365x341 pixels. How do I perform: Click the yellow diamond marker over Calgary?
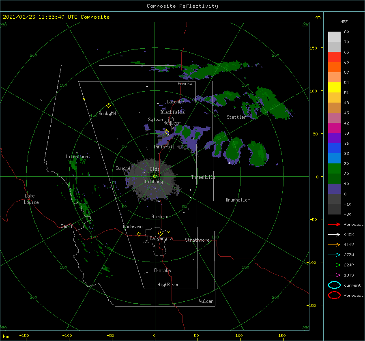tap(160, 234)
